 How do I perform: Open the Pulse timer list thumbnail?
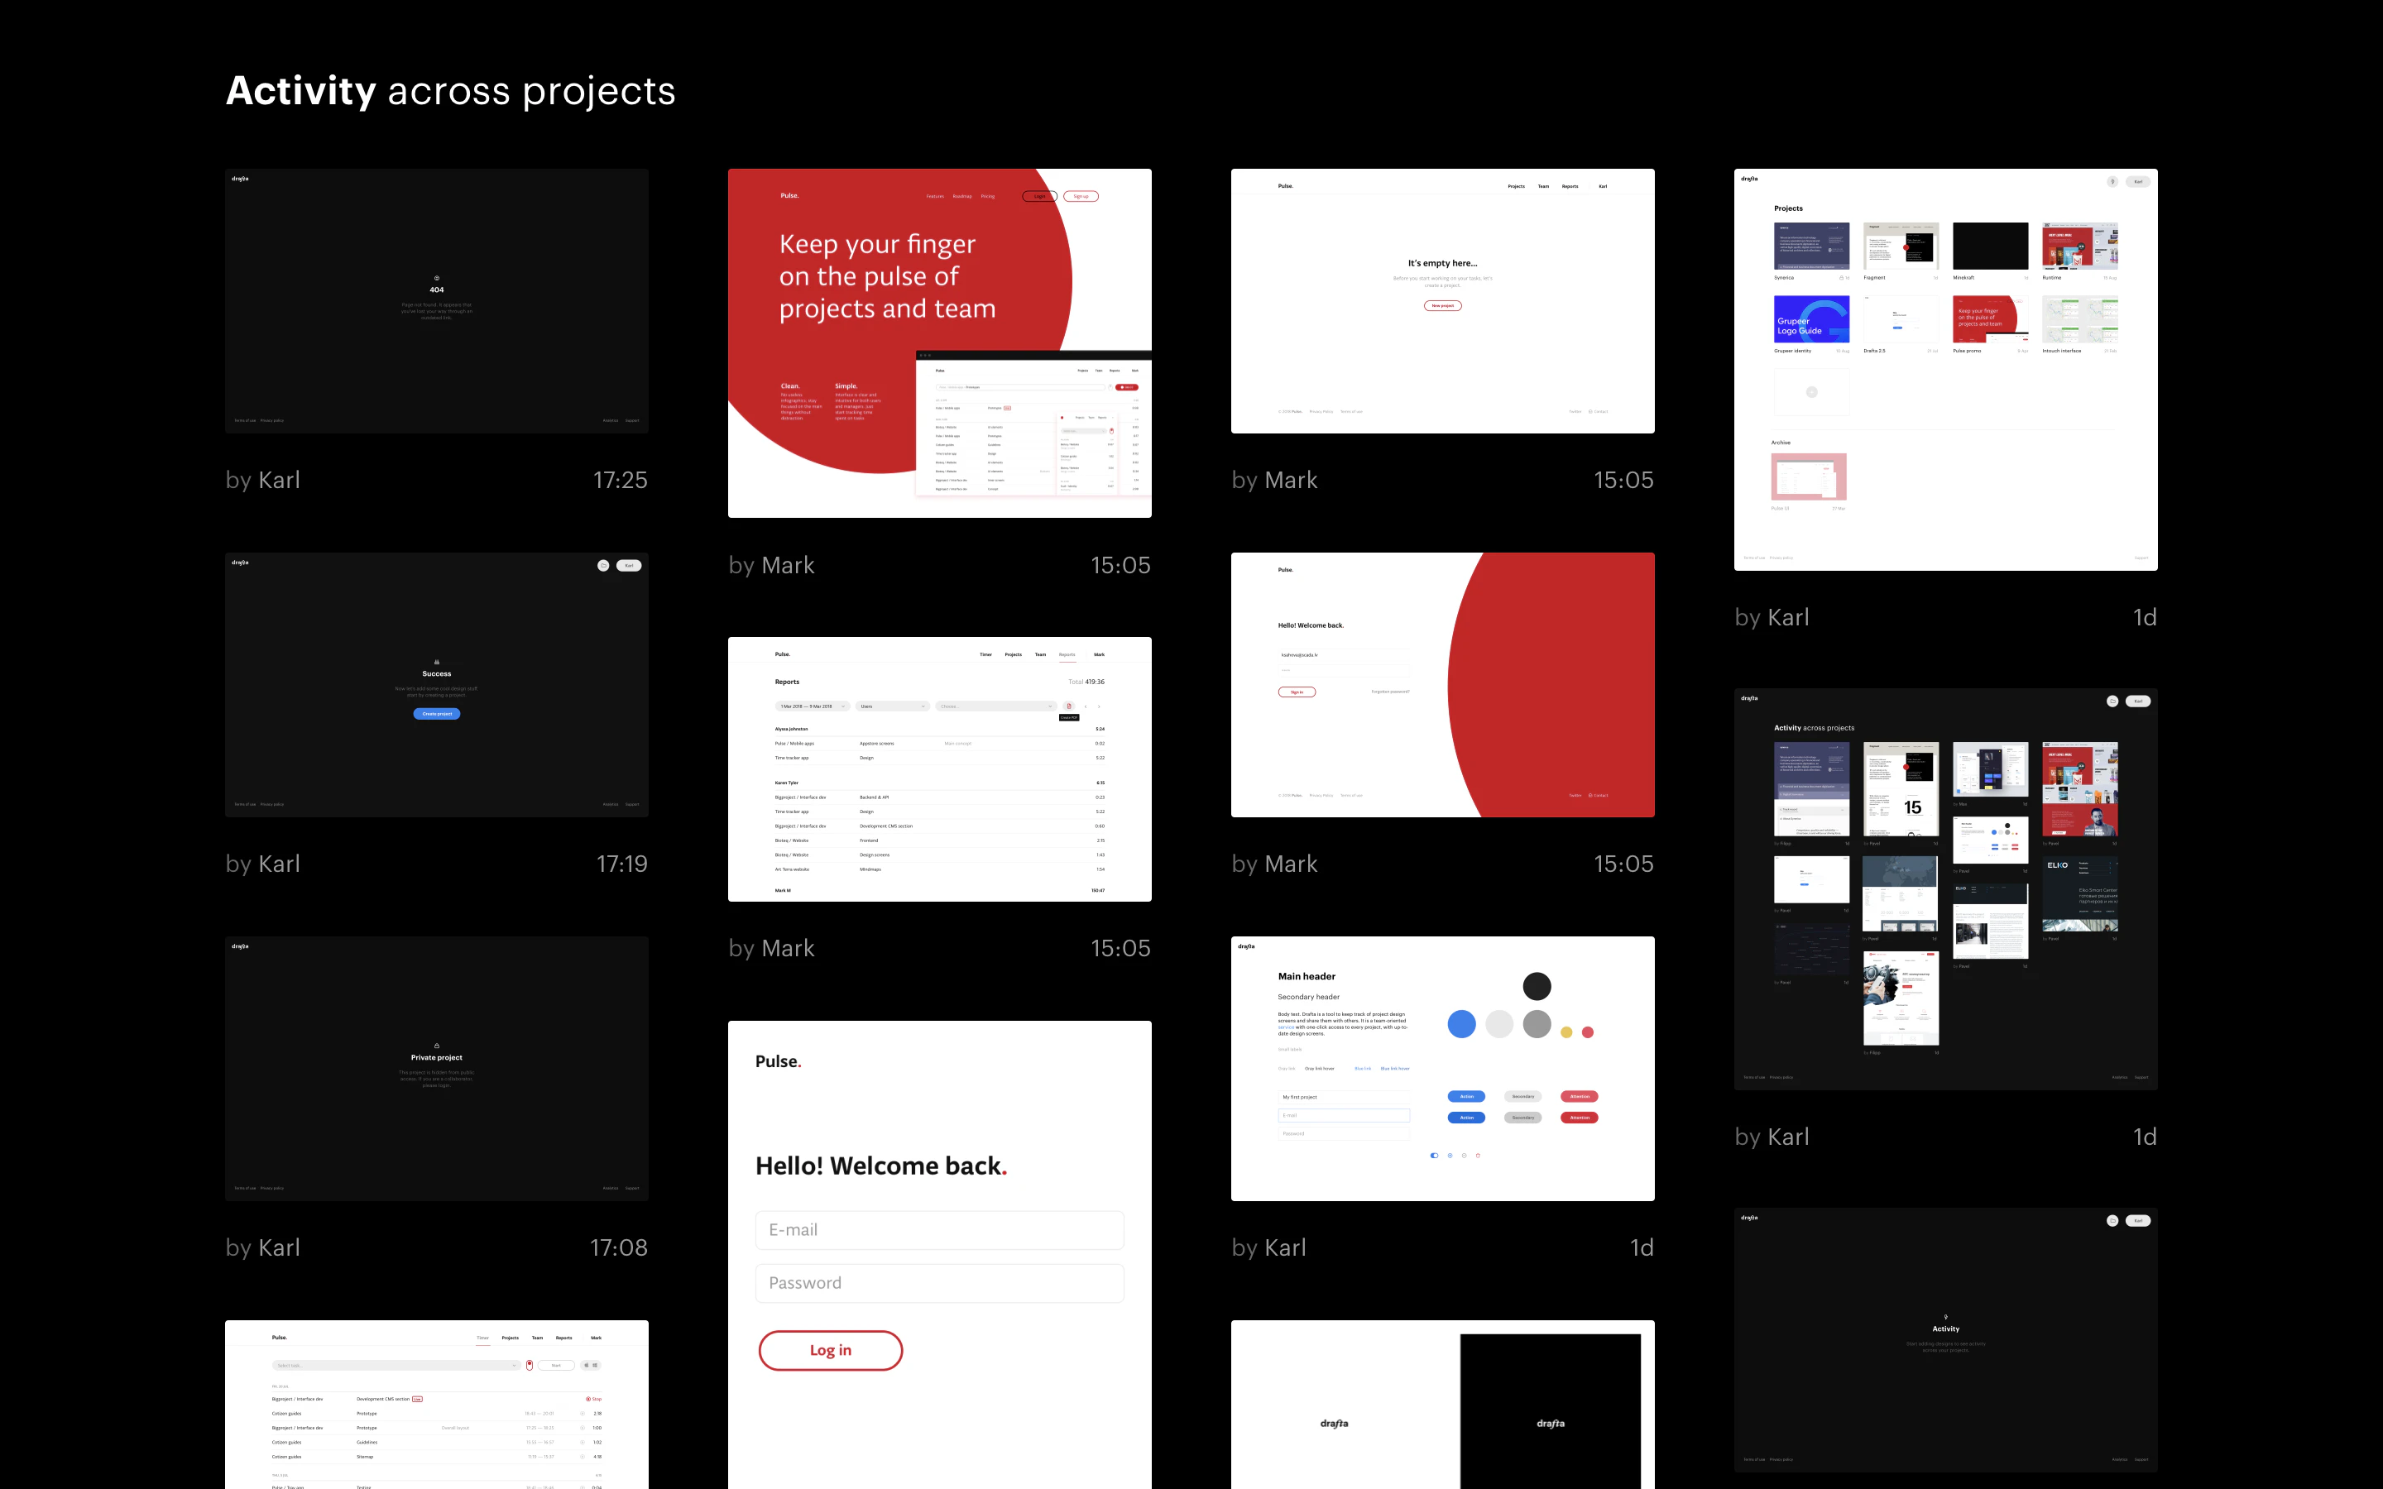click(436, 1405)
